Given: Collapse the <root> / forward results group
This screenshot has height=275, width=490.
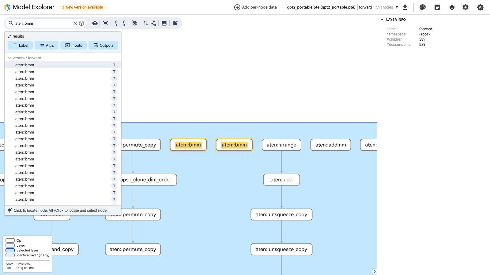Looking at the screenshot, I should (x=9, y=58).
